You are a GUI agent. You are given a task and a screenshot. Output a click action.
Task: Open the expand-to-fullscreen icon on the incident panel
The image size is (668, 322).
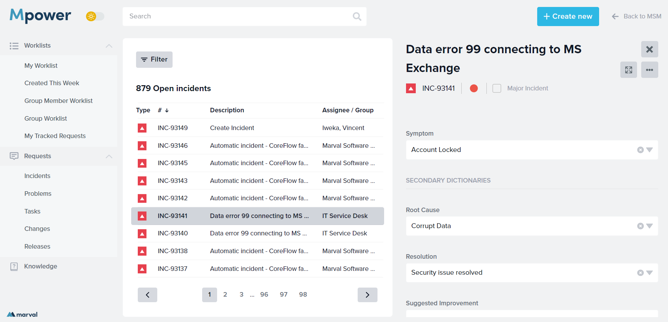pyautogui.click(x=628, y=70)
